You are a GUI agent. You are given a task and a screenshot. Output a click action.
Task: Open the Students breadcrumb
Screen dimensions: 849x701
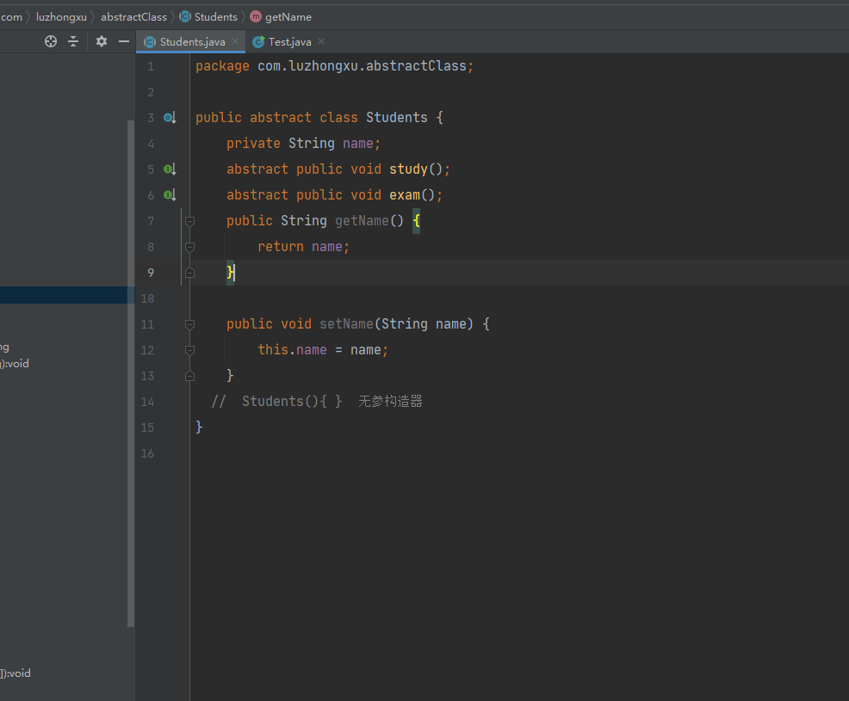(x=216, y=16)
